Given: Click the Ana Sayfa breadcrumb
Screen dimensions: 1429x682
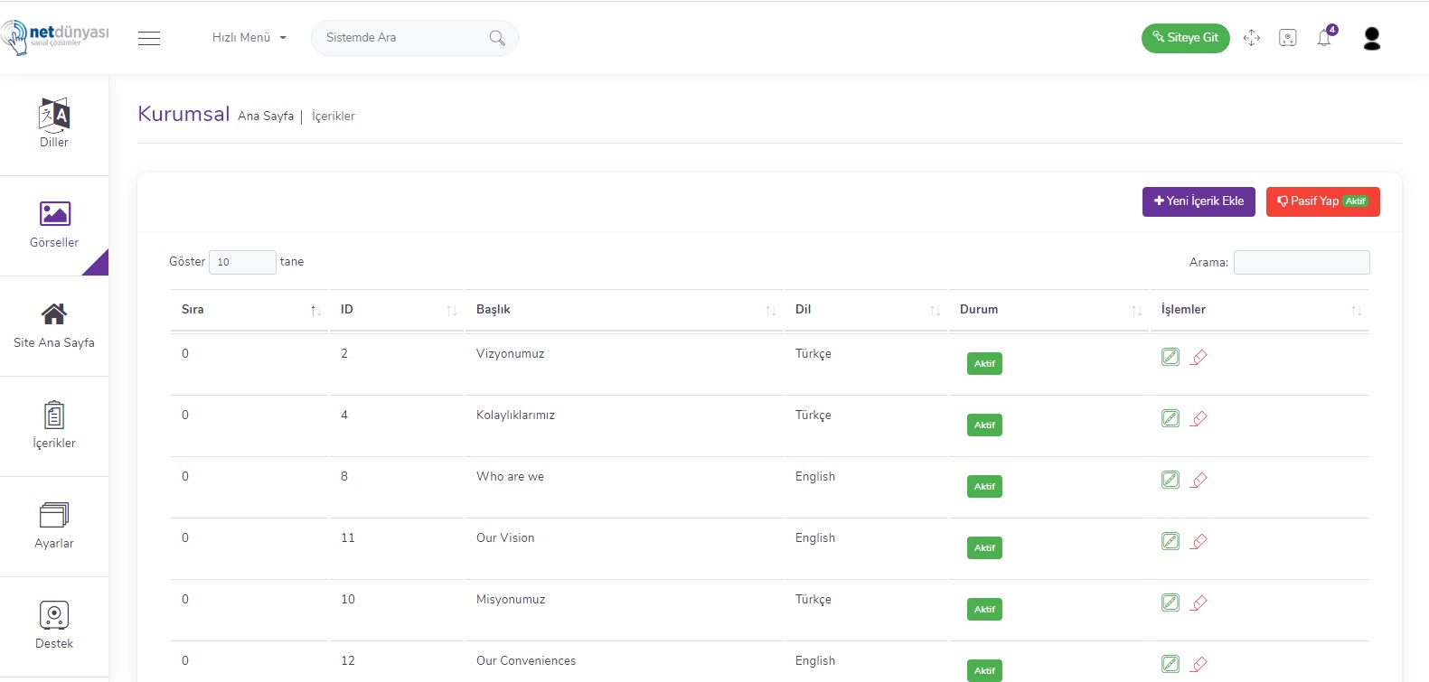Looking at the screenshot, I should click(x=266, y=116).
